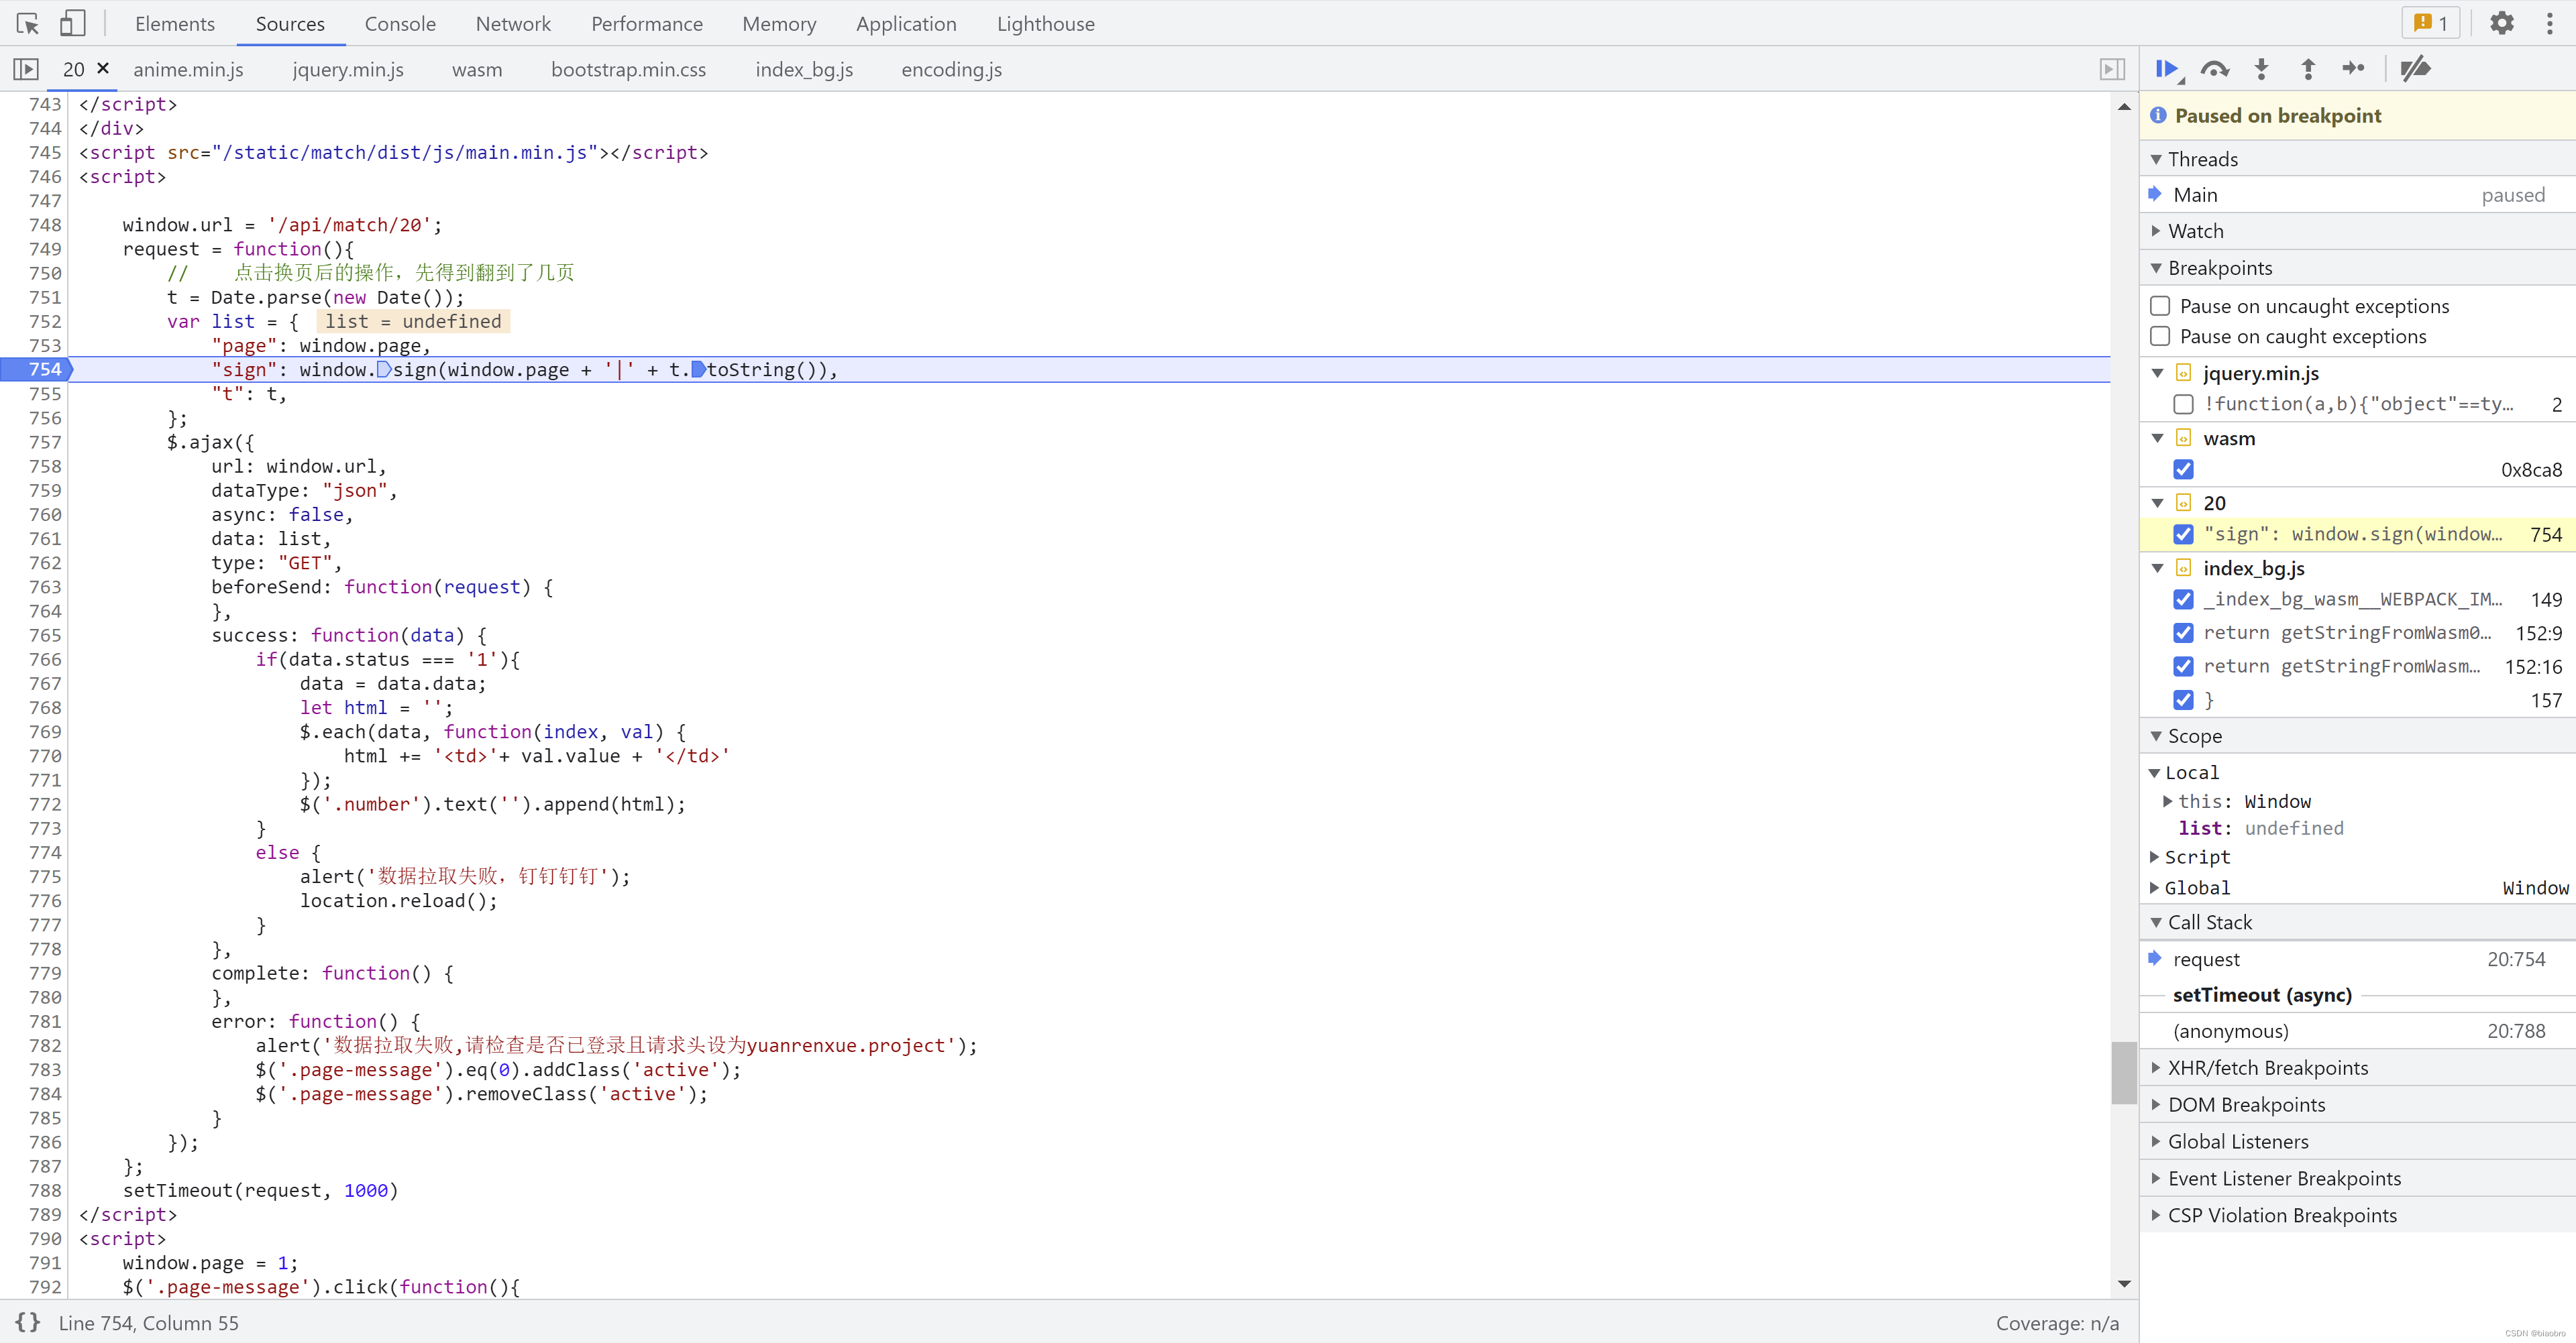
Task: Step into next function call
Action: pos(2262,69)
